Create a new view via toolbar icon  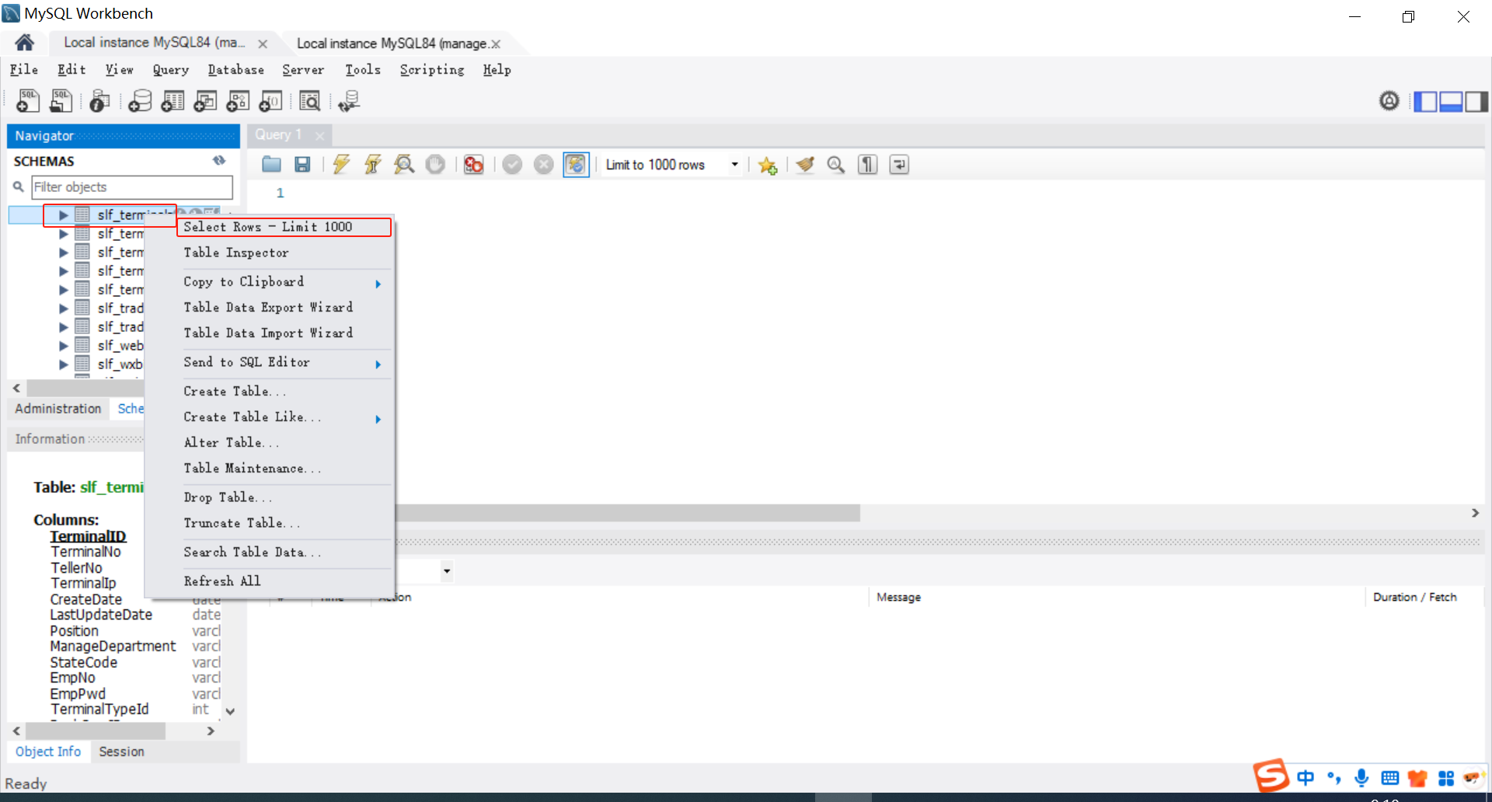(x=205, y=101)
